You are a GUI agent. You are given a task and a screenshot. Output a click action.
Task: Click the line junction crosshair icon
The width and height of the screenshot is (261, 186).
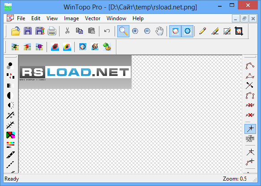point(250,152)
